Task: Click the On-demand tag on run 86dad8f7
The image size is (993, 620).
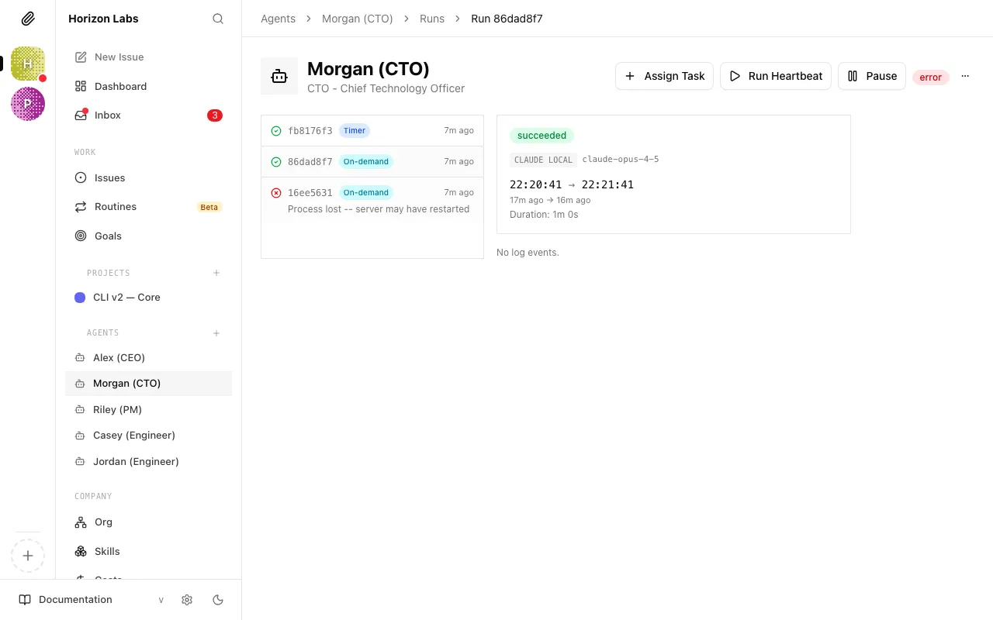Action: coord(366,162)
